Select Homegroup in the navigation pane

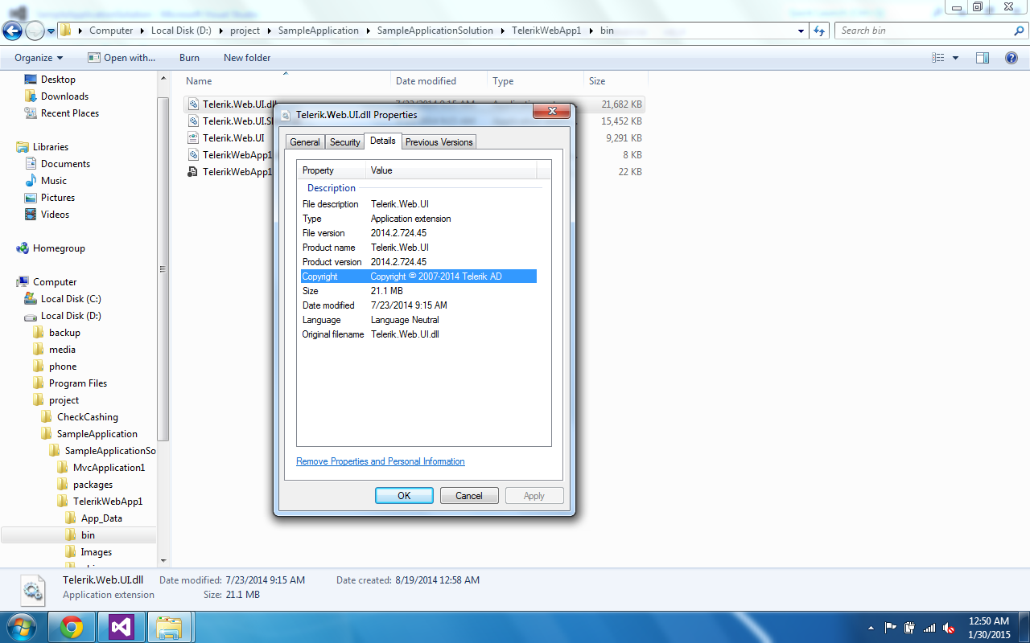point(59,248)
